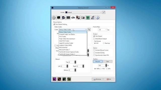The image size is (161, 90).
Task: Uncheck Use Default Setting
Action: (x=54, y=24)
